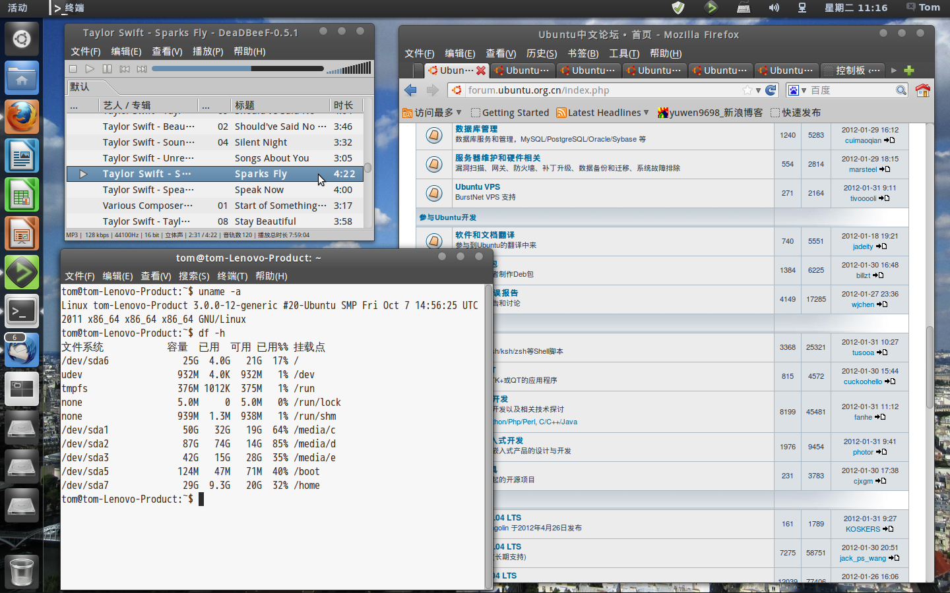Select the Songs About You track row
This screenshot has height=593, width=950.
[214, 158]
